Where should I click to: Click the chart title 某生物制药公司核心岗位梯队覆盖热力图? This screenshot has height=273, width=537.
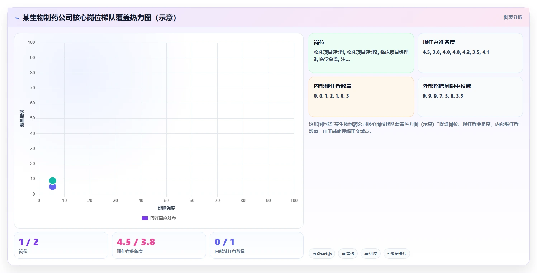click(x=100, y=18)
